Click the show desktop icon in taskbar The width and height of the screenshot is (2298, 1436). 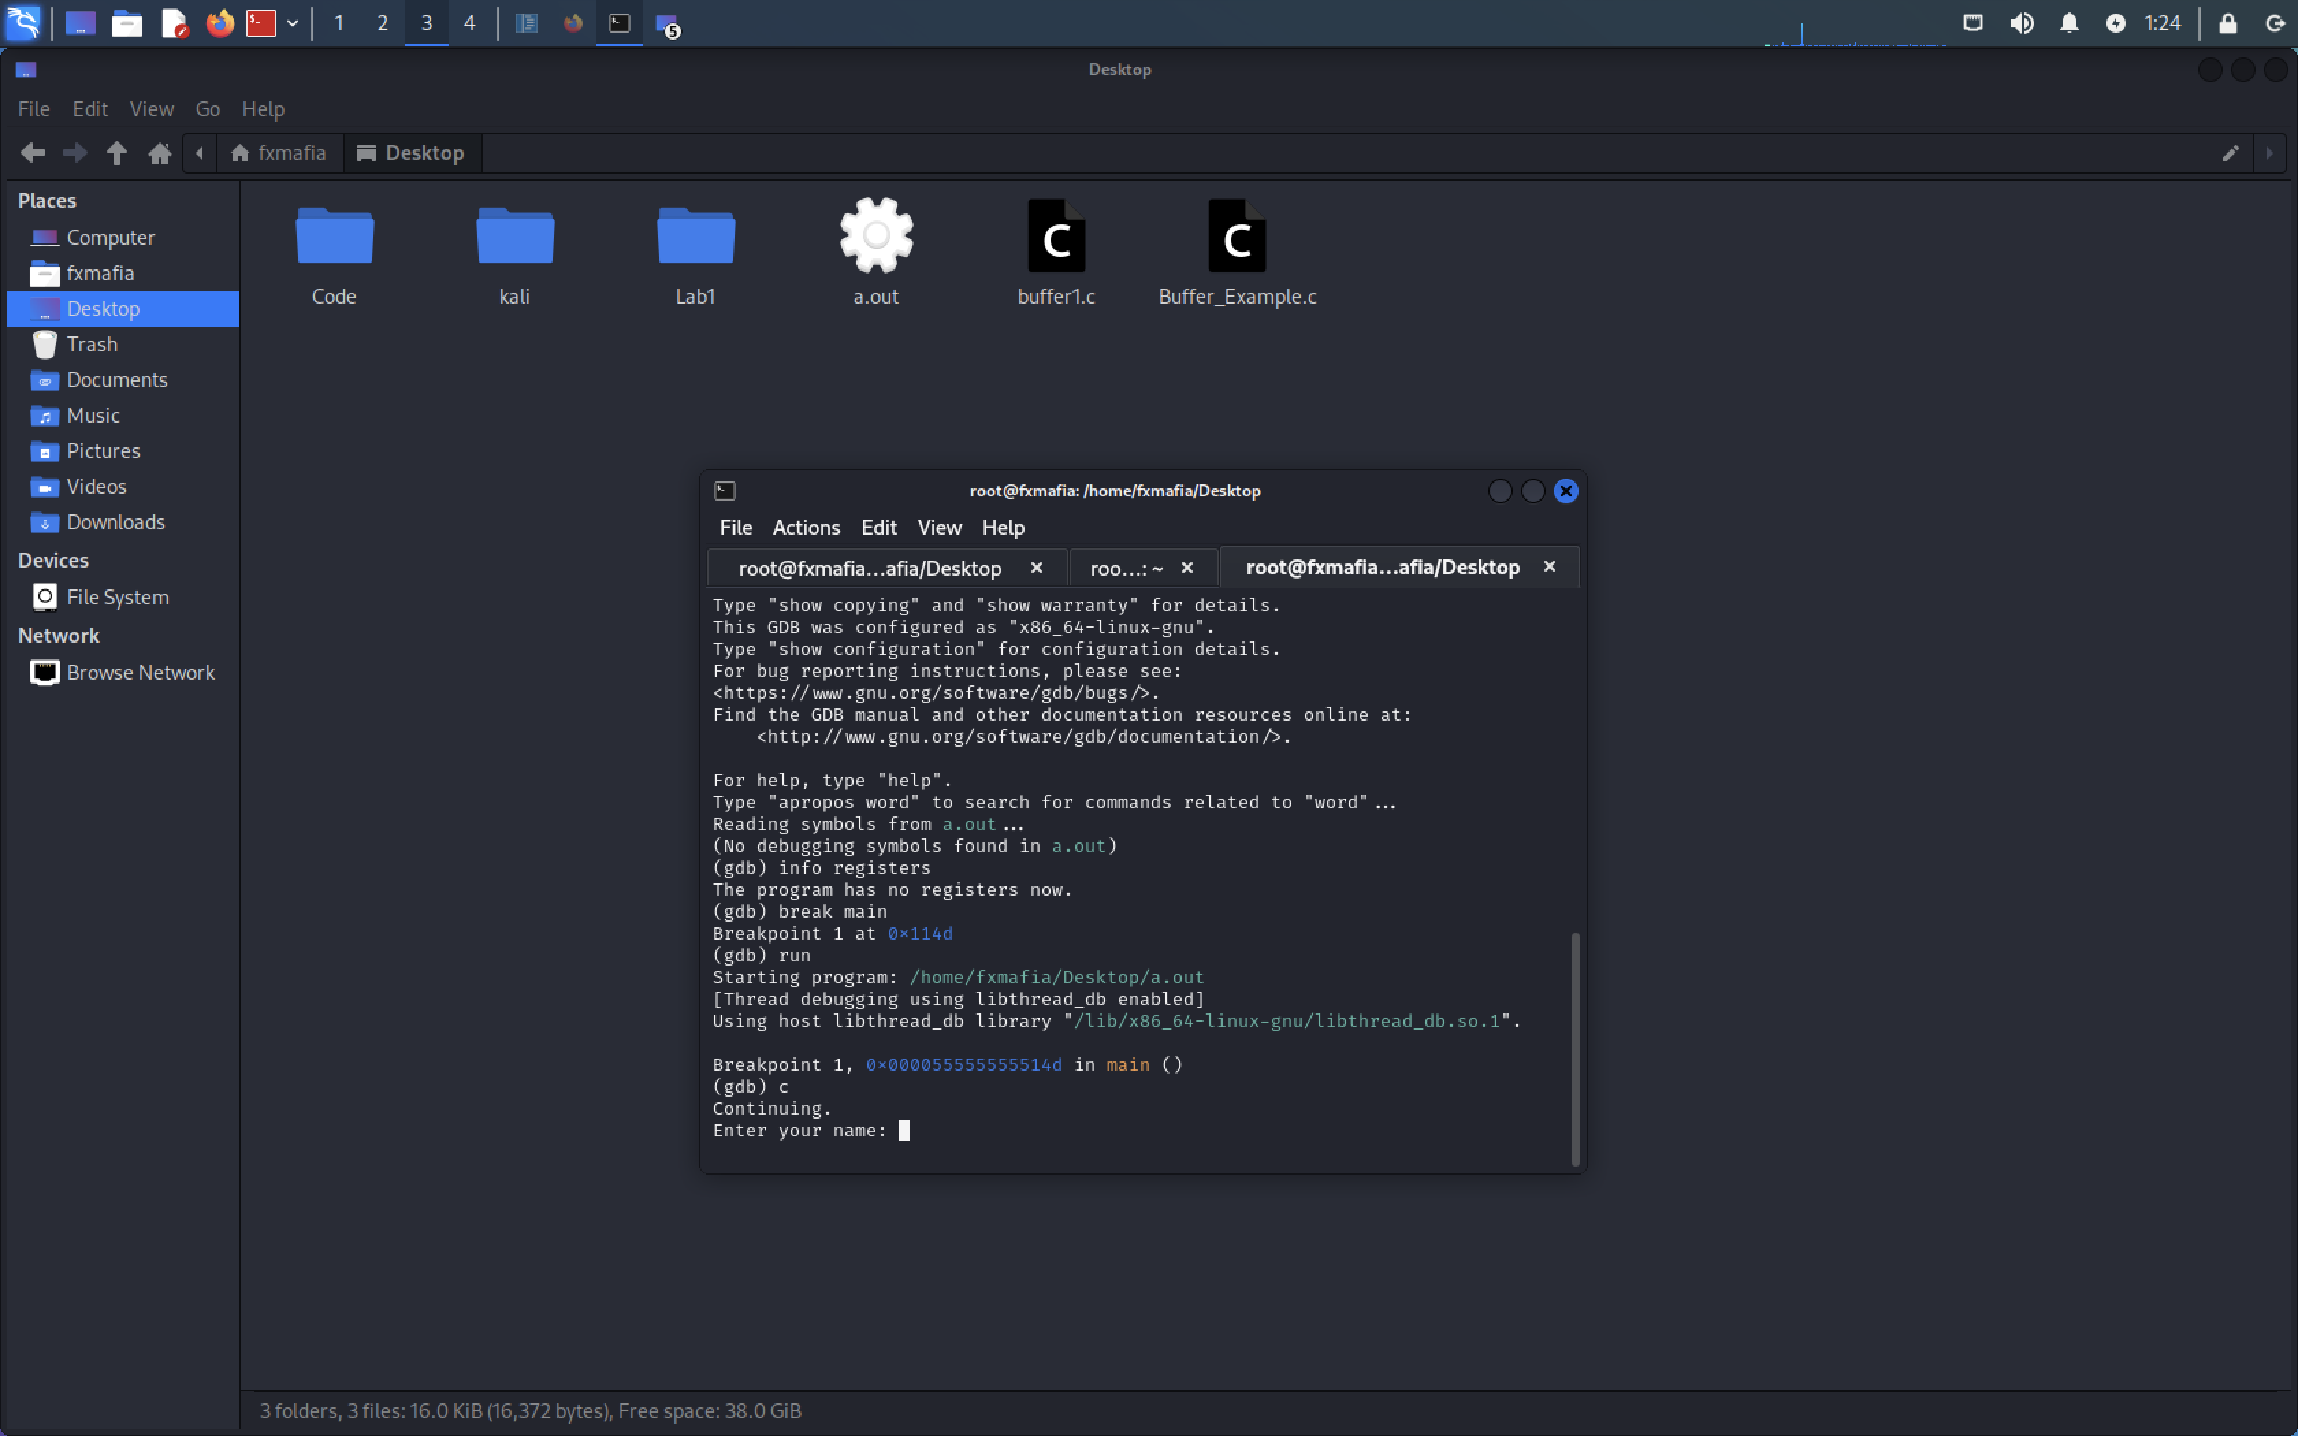pos(81,23)
